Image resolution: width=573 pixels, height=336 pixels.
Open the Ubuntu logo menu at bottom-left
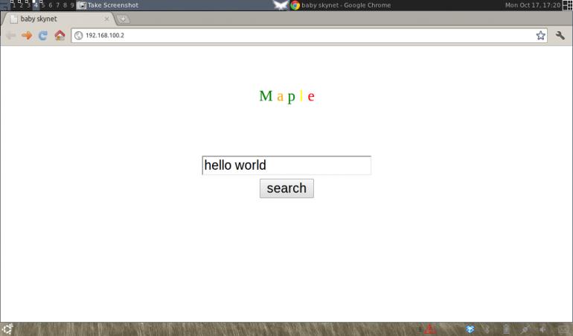(7, 329)
